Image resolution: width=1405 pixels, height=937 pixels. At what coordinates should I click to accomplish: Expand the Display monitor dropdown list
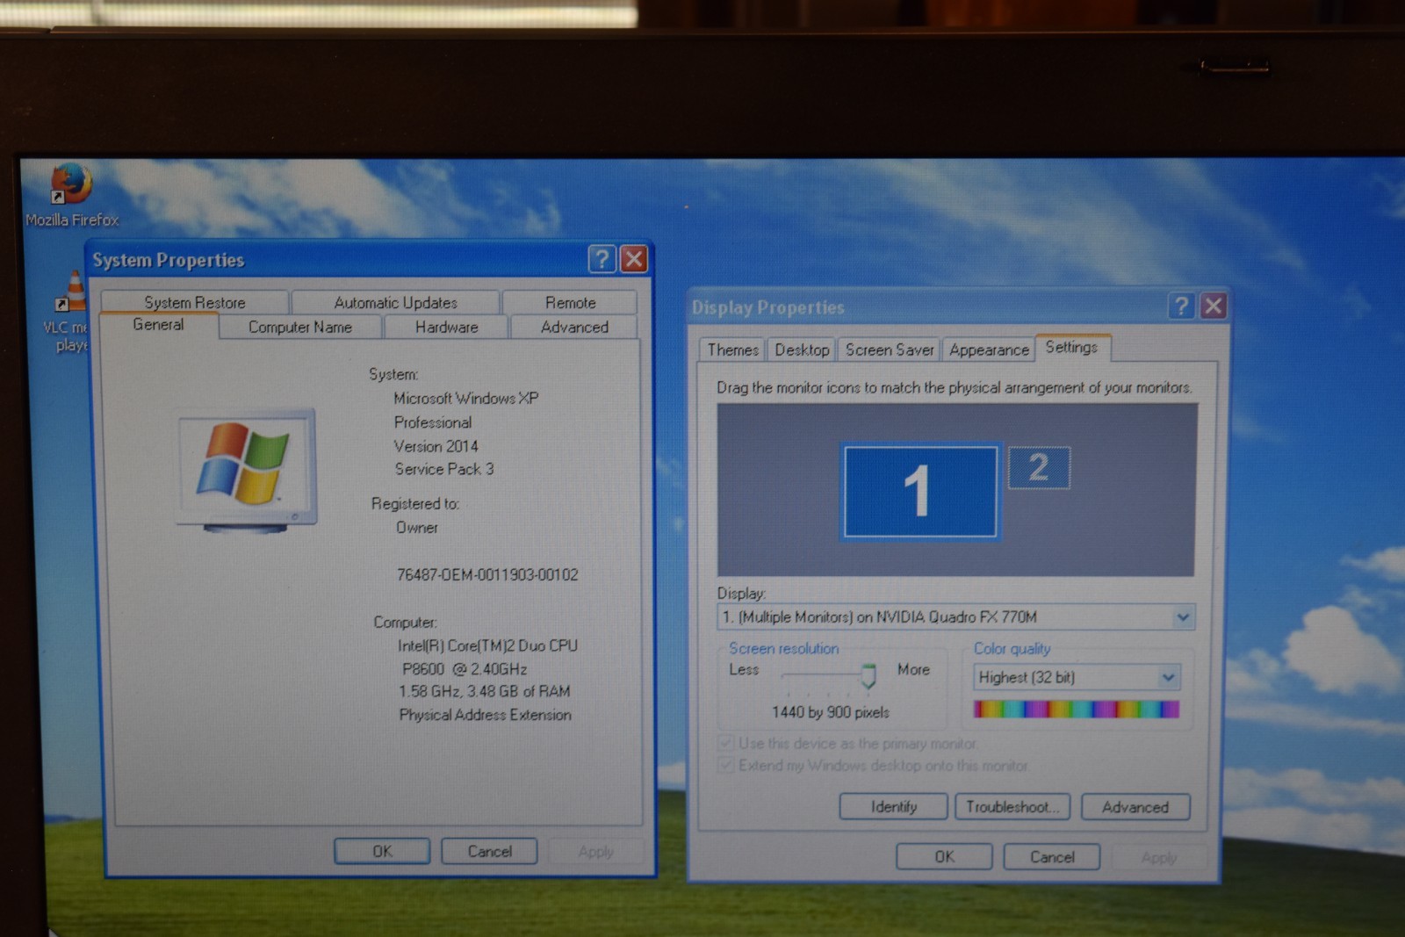[1183, 616]
